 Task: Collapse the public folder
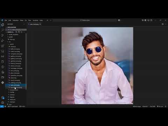click(16, 37)
